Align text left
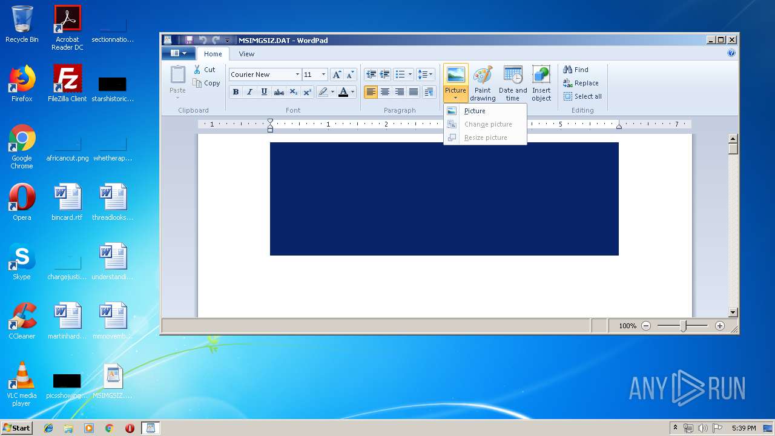Viewport: 775px width, 436px height. point(371,92)
